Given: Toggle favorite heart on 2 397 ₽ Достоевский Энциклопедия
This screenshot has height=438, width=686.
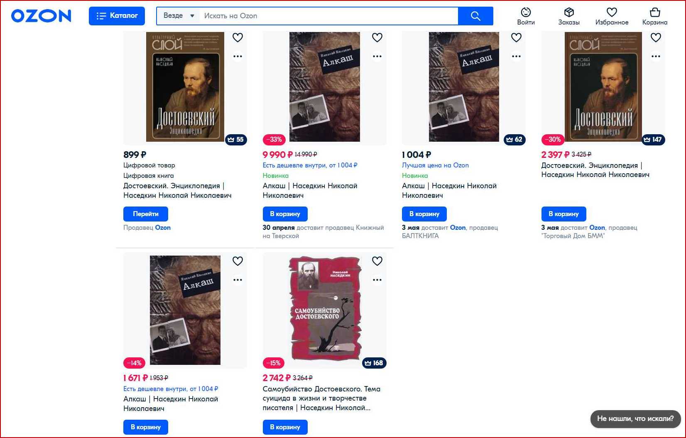Looking at the screenshot, I should point(656,37).
